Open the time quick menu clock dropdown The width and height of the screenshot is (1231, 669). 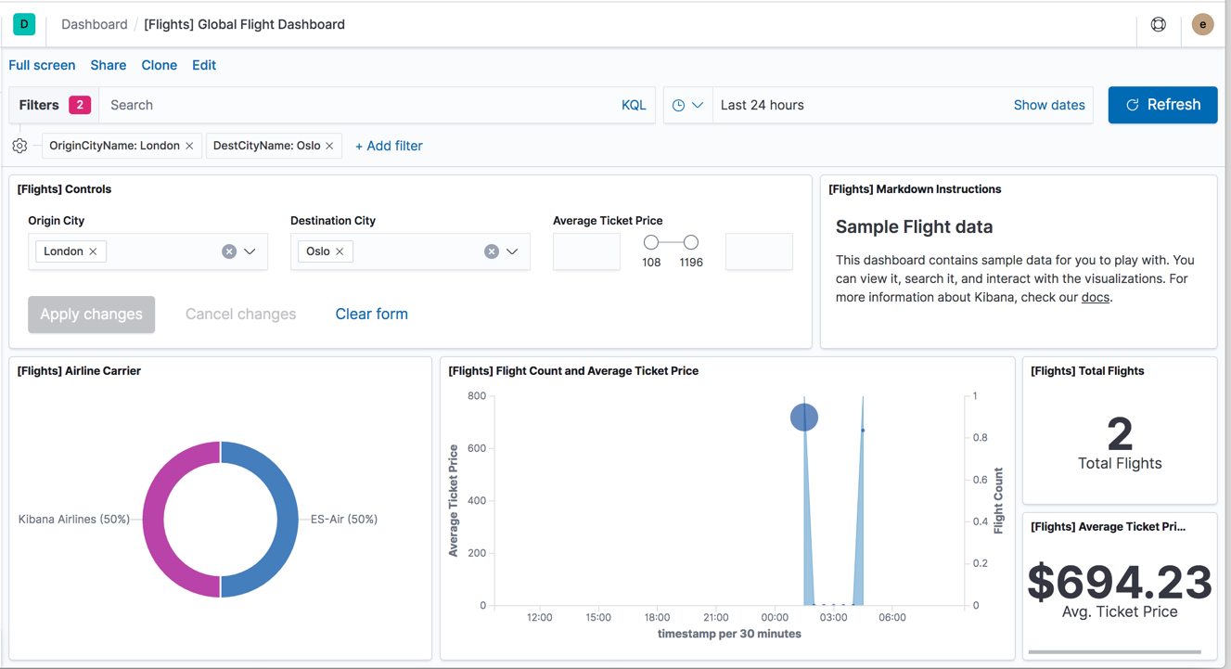(x=687, y=105)
